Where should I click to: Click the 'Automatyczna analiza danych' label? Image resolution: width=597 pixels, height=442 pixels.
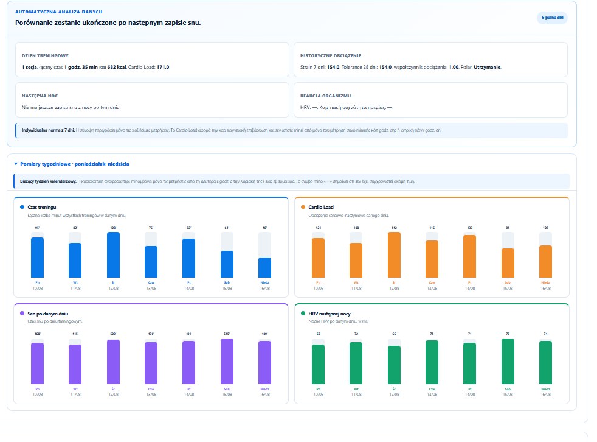(x=58, y=12)
